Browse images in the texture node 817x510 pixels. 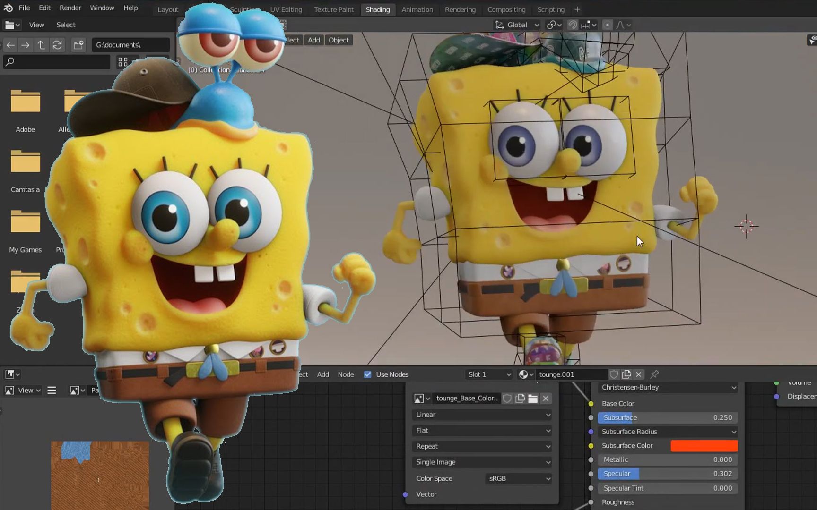pyautogui.click(x=422, y=399)
